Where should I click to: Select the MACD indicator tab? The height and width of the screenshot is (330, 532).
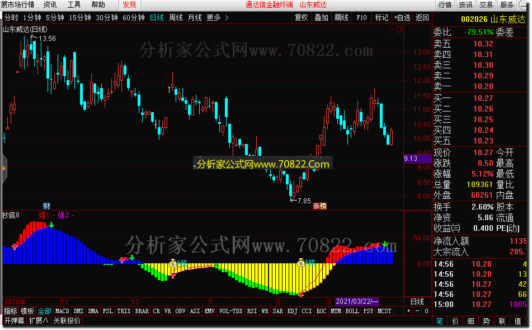coord(62,311)
